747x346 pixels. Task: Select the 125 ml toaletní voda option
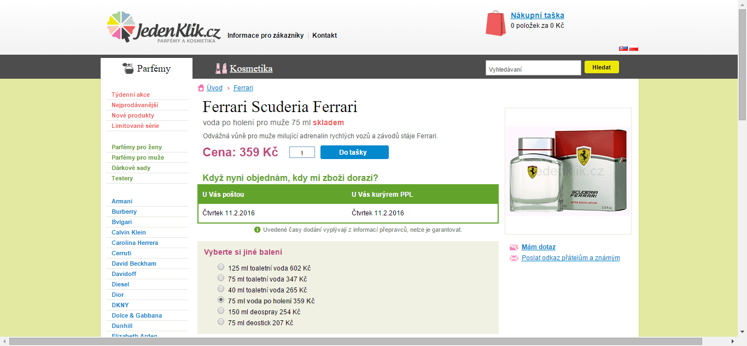coord(220,267)
